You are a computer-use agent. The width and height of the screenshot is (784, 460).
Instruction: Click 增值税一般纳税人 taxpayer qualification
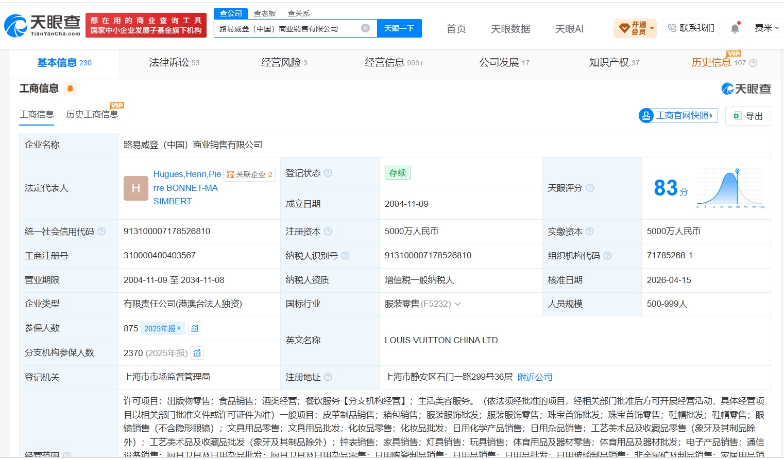(x=419, y=280)
